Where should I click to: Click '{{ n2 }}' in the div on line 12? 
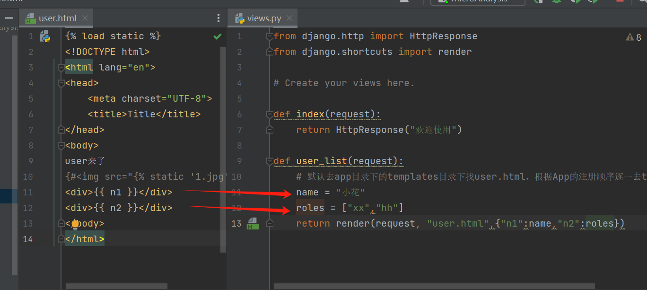click(116, 208)
